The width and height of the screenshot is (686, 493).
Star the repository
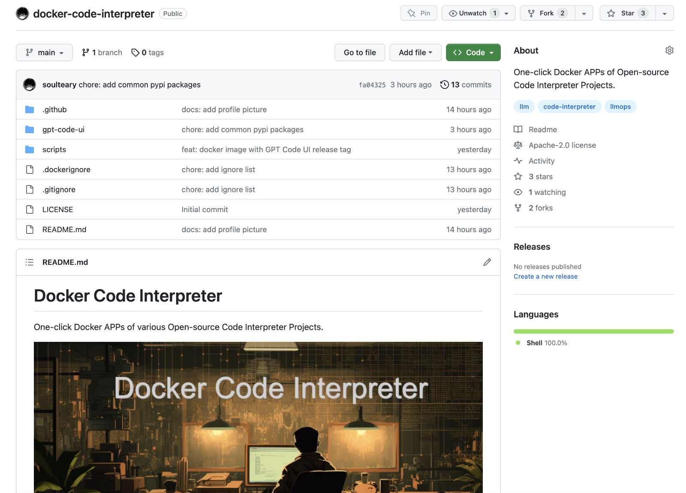pos(627,13)
